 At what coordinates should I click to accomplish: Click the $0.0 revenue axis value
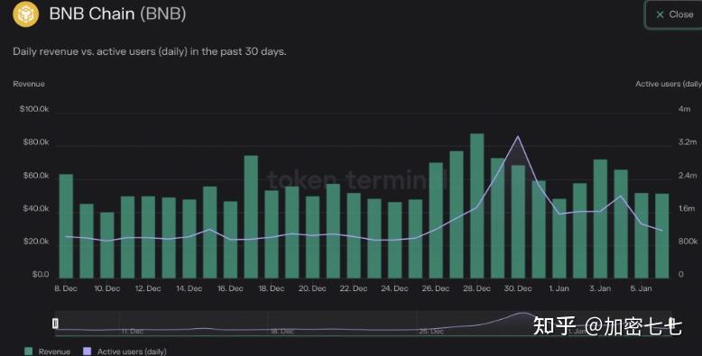(x=41, y=274)
